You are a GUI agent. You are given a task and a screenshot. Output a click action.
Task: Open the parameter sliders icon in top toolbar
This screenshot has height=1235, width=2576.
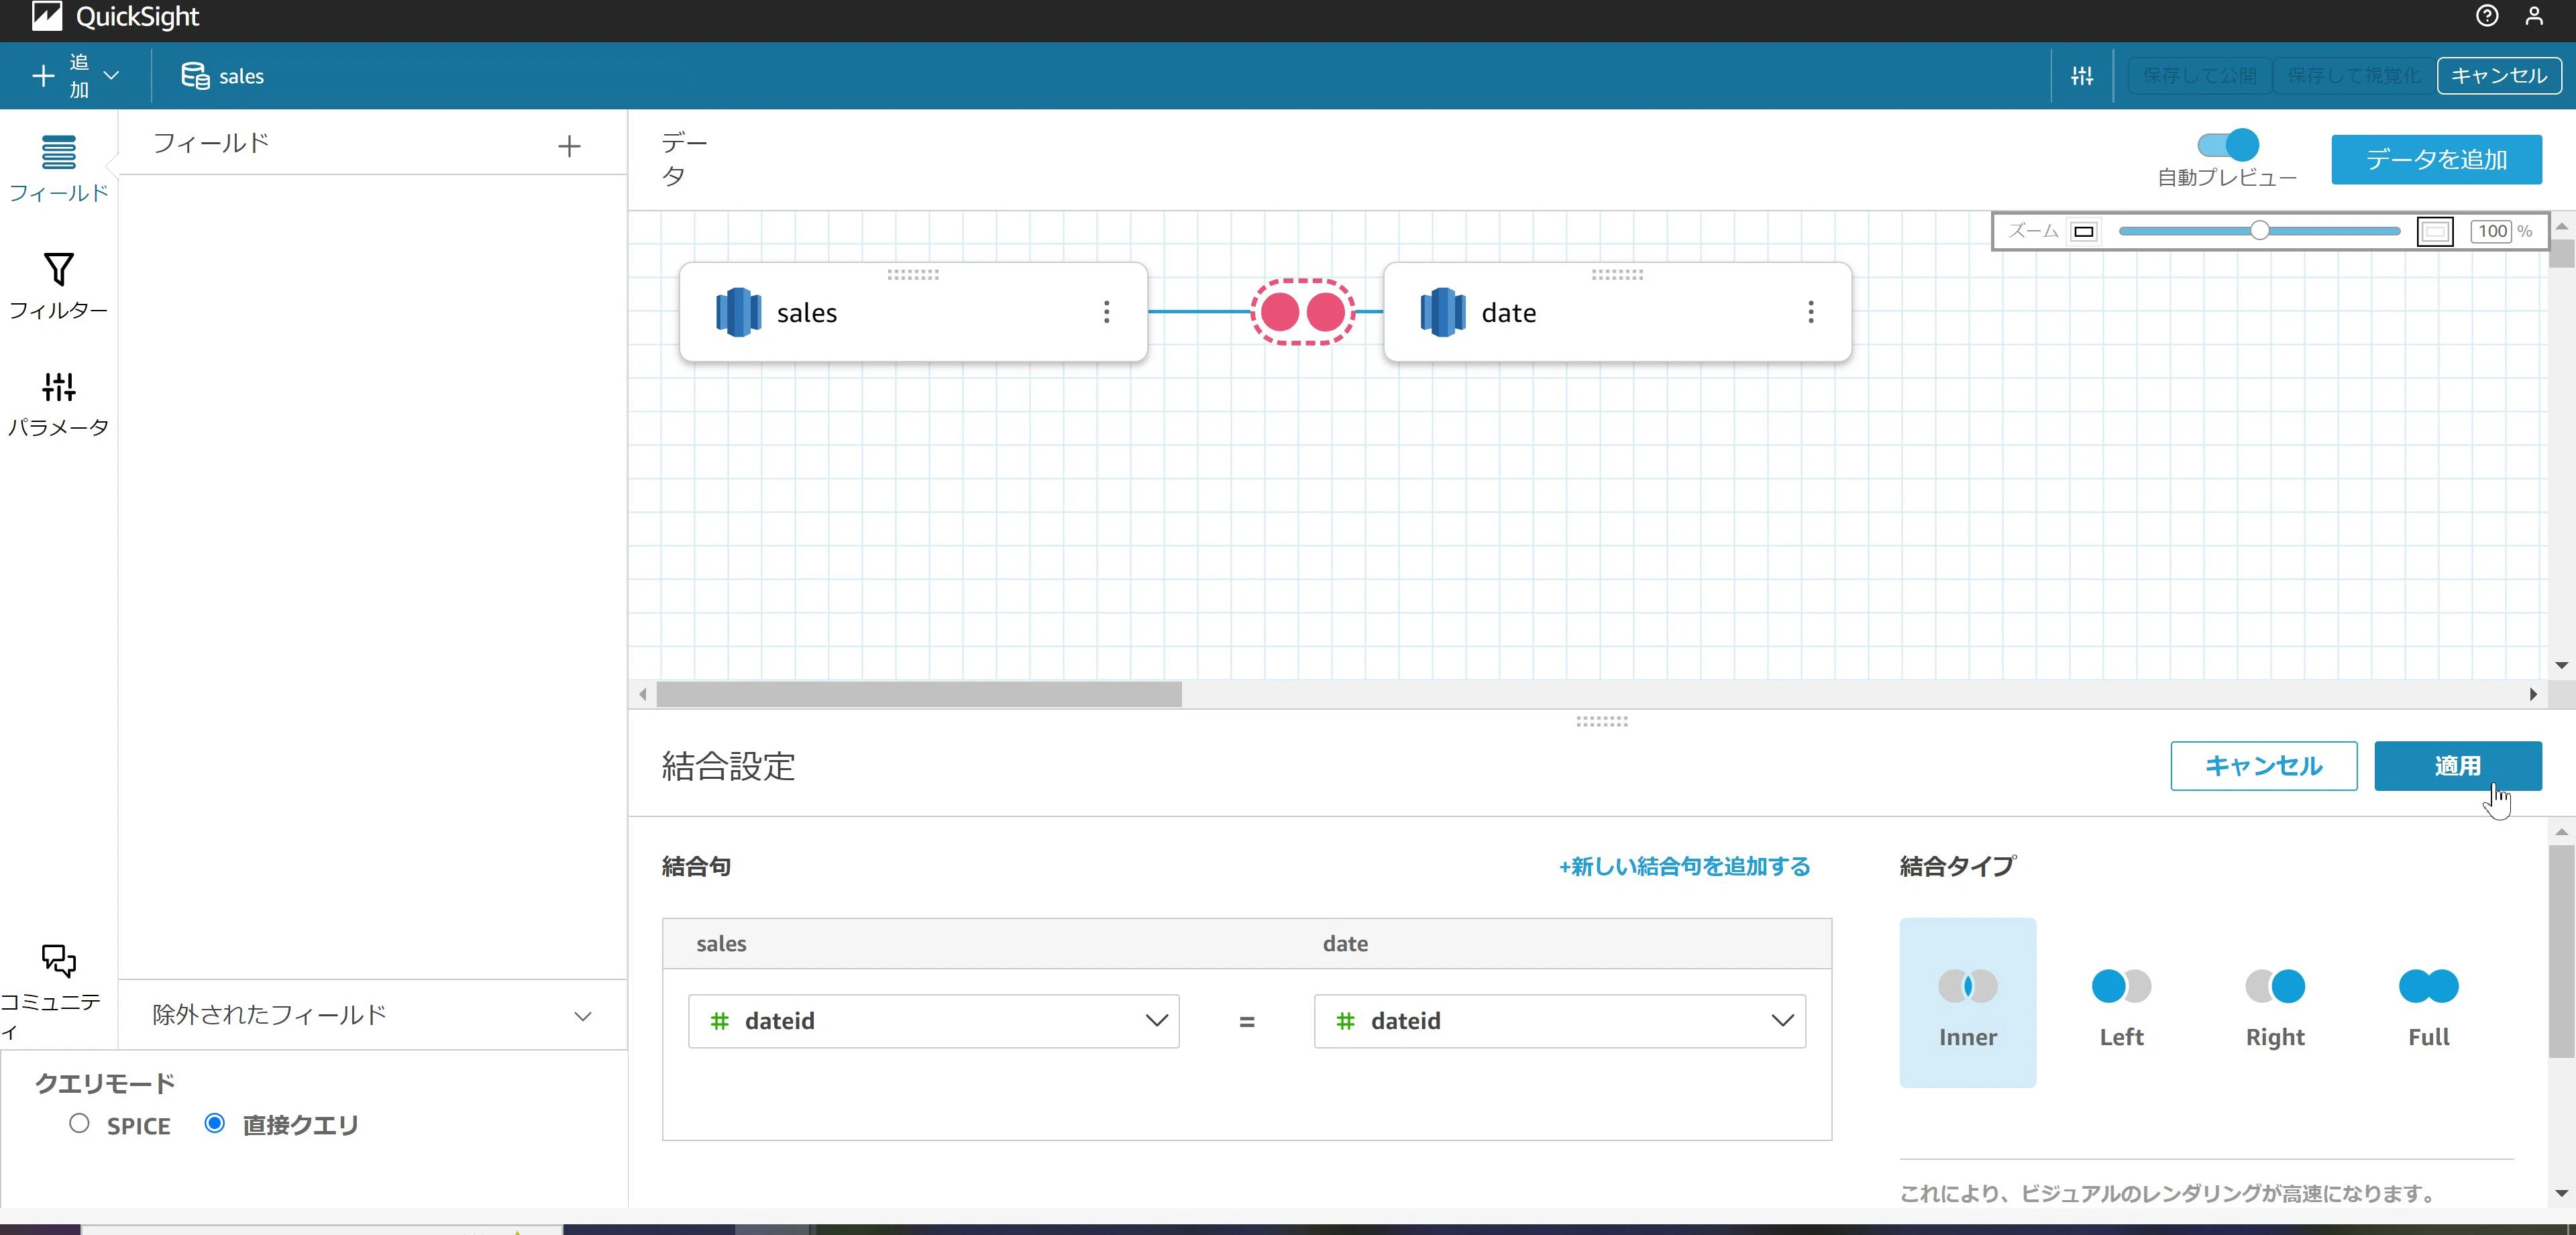2082,76
